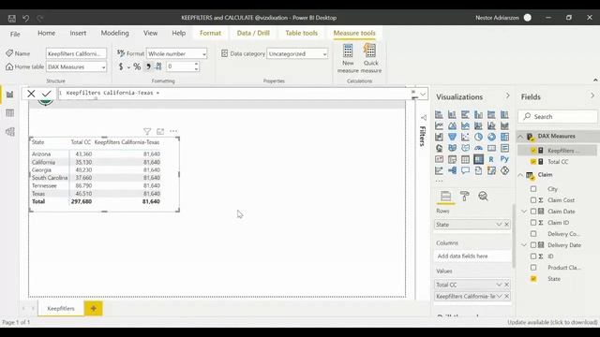Image resolution: width=600 pixels, height=337 pixels.
Task: Check the Delivery Co... field checkbox
Action: click(533, 233)
